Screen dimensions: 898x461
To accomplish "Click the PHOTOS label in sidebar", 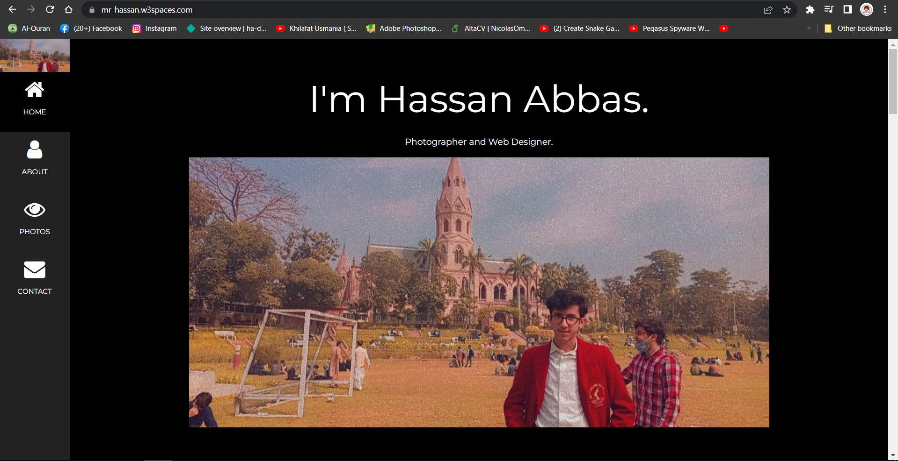I will click(x=35, y=232).
